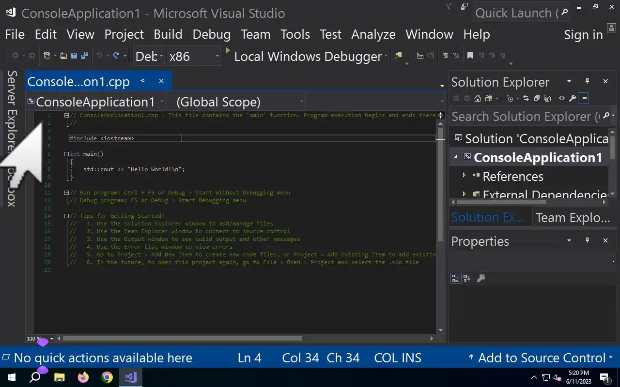
Task: Click the Property Pages wrench icon in Properties
Action: (x=481, y=278)
